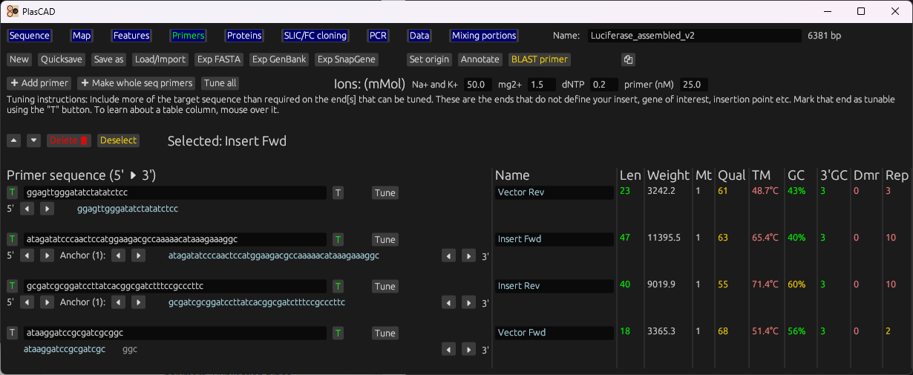Click the 3' end left arrow for Vector Fwd
The image size is (913, 375).
tap(448, 349)
